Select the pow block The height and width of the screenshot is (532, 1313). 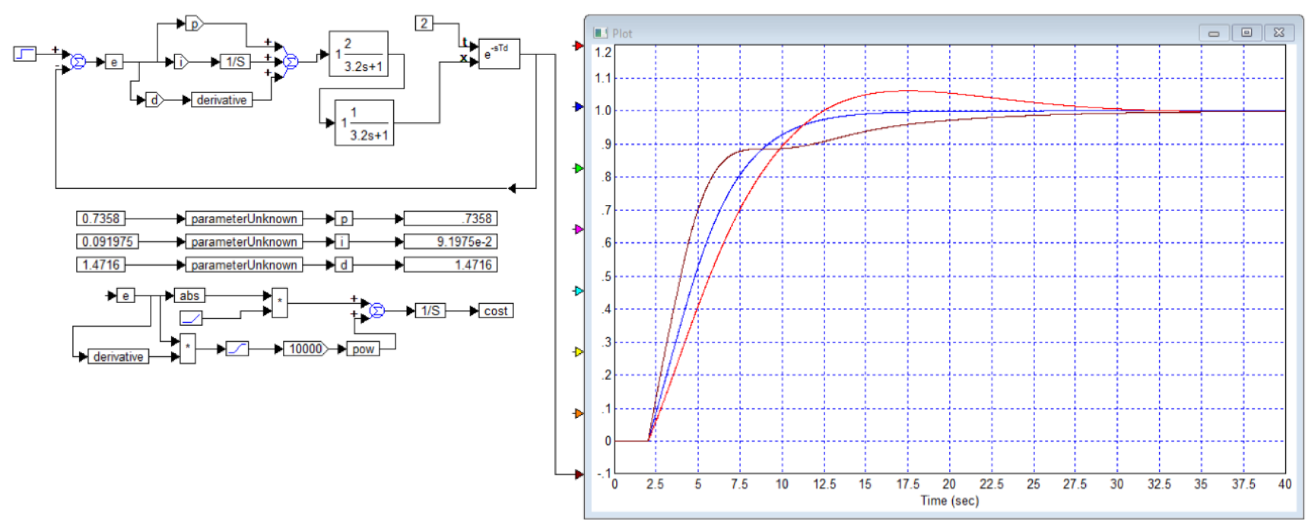pos(362,349)
